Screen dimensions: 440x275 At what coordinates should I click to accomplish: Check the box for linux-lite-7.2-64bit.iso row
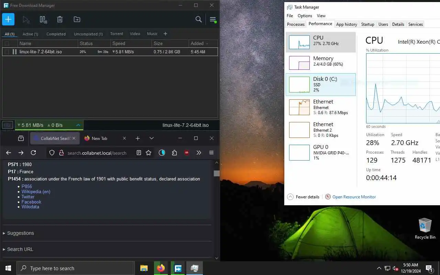click(7, 52)
